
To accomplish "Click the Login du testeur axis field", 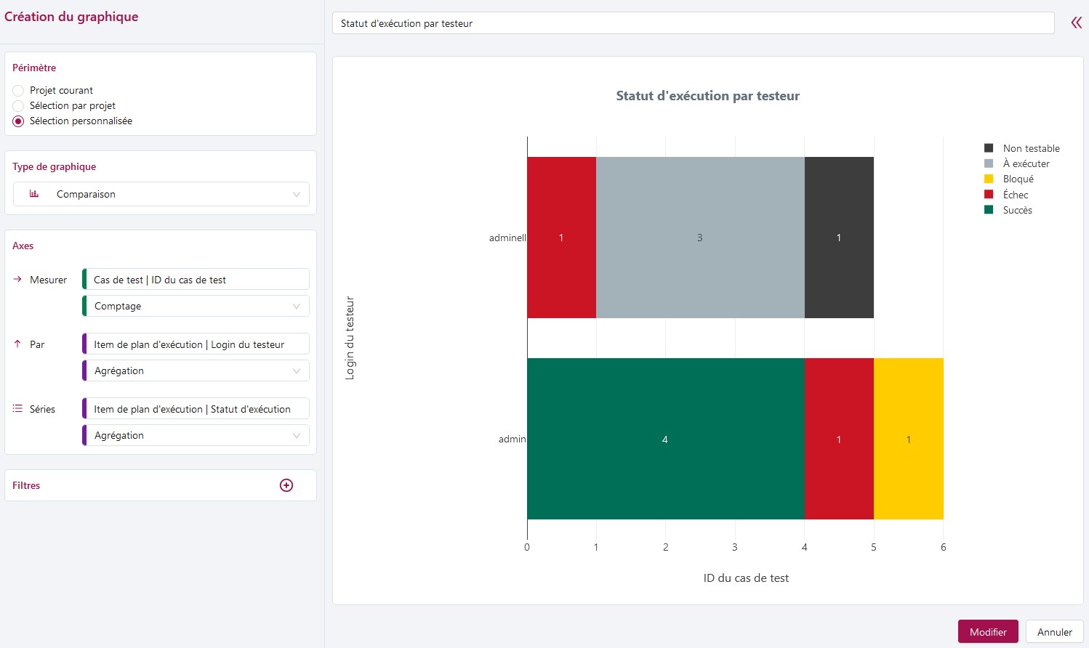I will 196,344.
